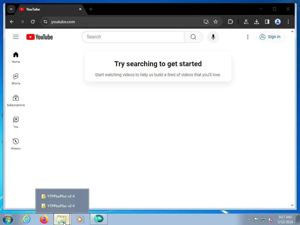Open tab search dropdown arrow
Screen dimensions: 300x225
(11, 9)
